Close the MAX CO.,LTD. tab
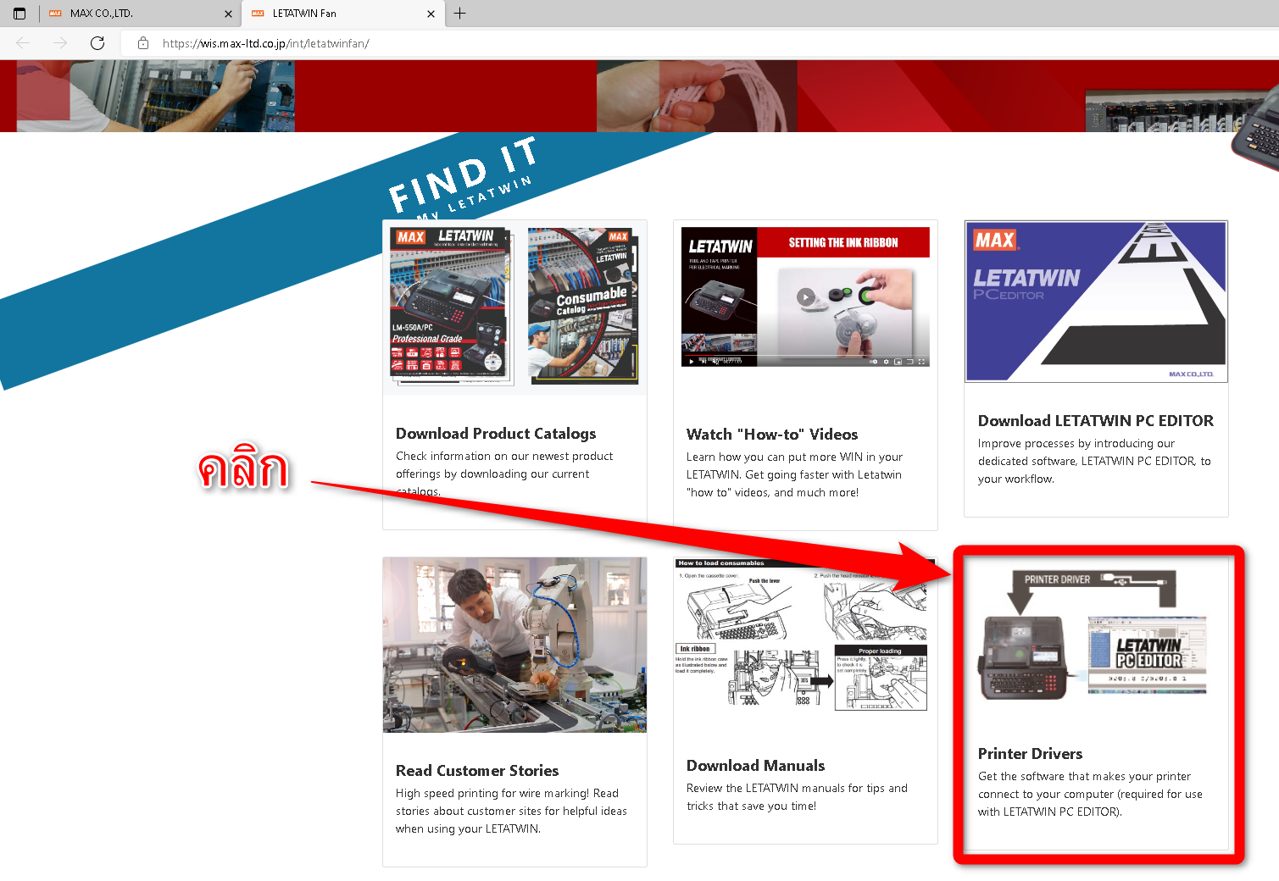Screen dimensions: 1279x881 coord(228,14)
